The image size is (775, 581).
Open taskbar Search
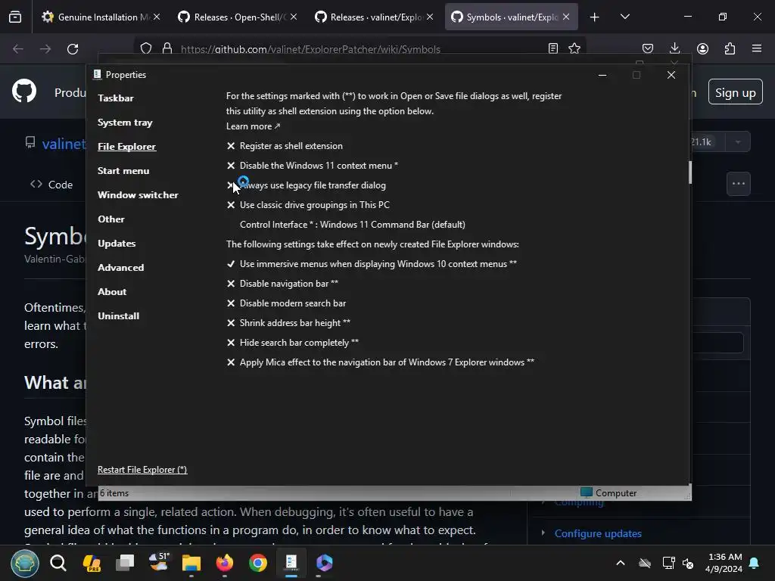click(58, 563)
